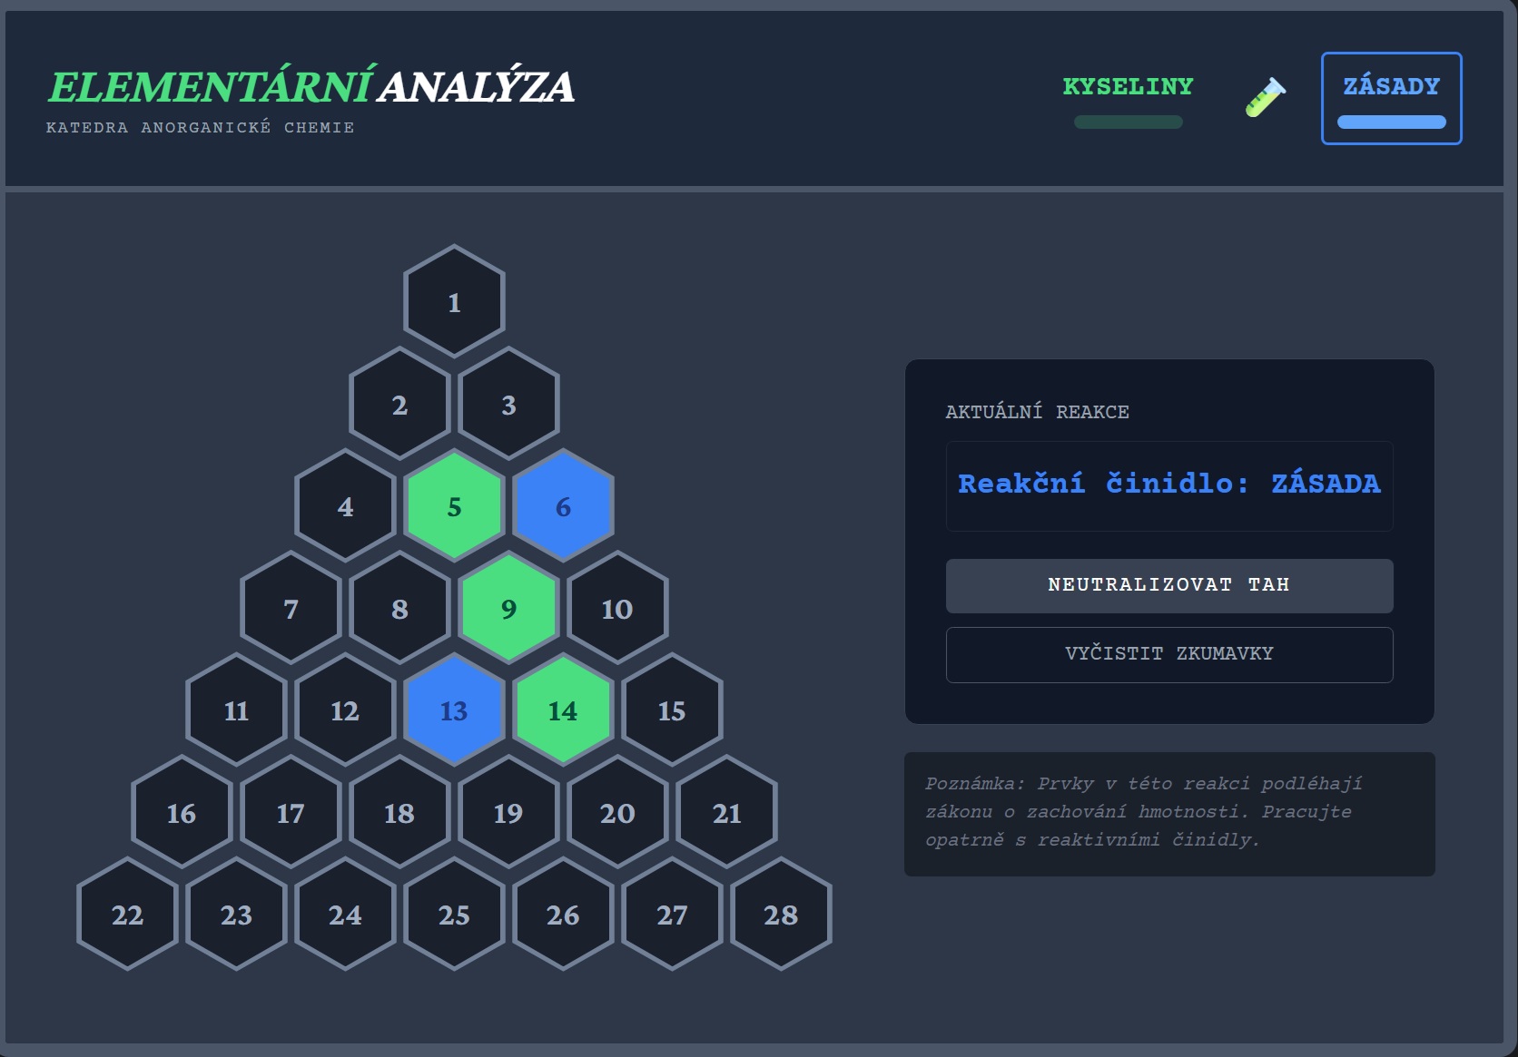Viewport: 1518px width, 1057px height.
Task: Click the Poznámka note box
Action: point(1168,813)
